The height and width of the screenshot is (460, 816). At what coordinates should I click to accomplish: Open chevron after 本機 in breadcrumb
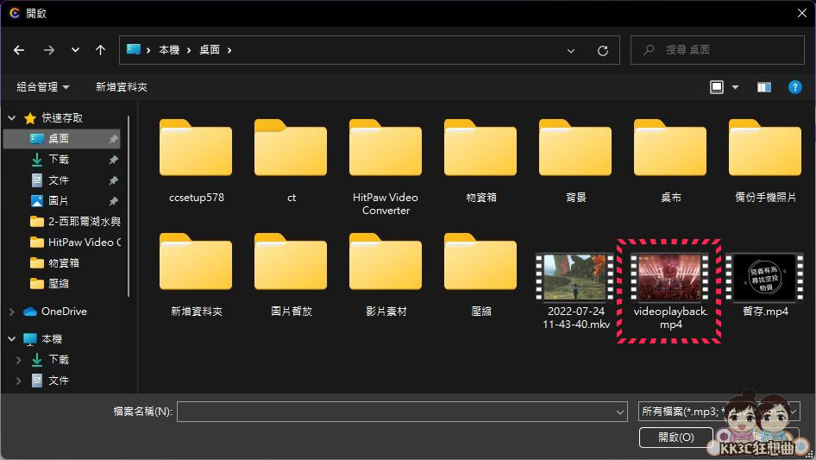[188, 50]
